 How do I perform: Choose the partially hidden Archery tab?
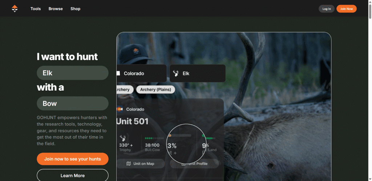click(x=125, y=90)
